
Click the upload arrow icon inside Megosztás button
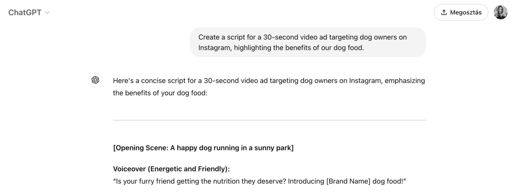[x=444, y=12]
